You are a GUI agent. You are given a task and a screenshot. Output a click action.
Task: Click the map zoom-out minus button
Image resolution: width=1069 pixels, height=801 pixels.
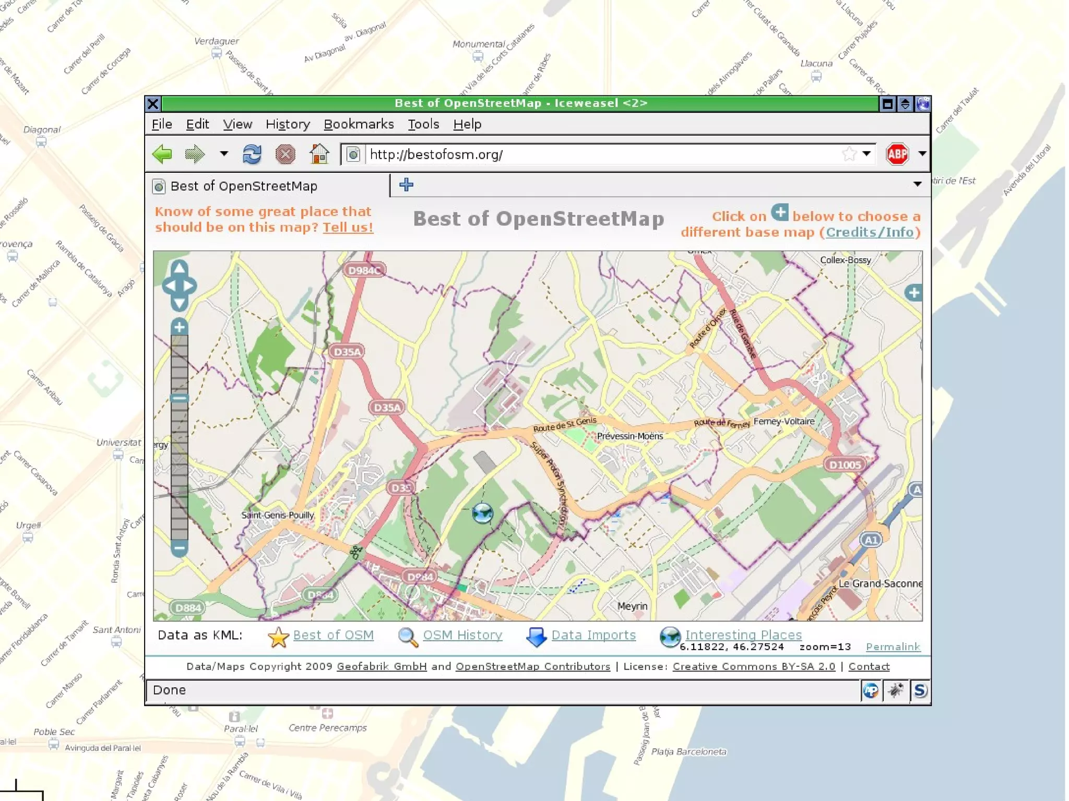tap(179, 548)
